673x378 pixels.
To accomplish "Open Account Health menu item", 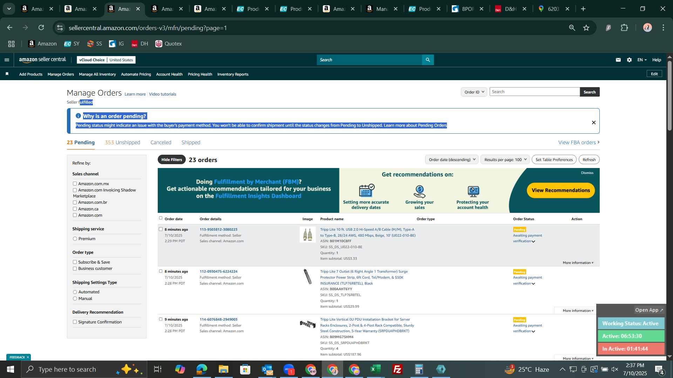I will (x=169, y=74).
